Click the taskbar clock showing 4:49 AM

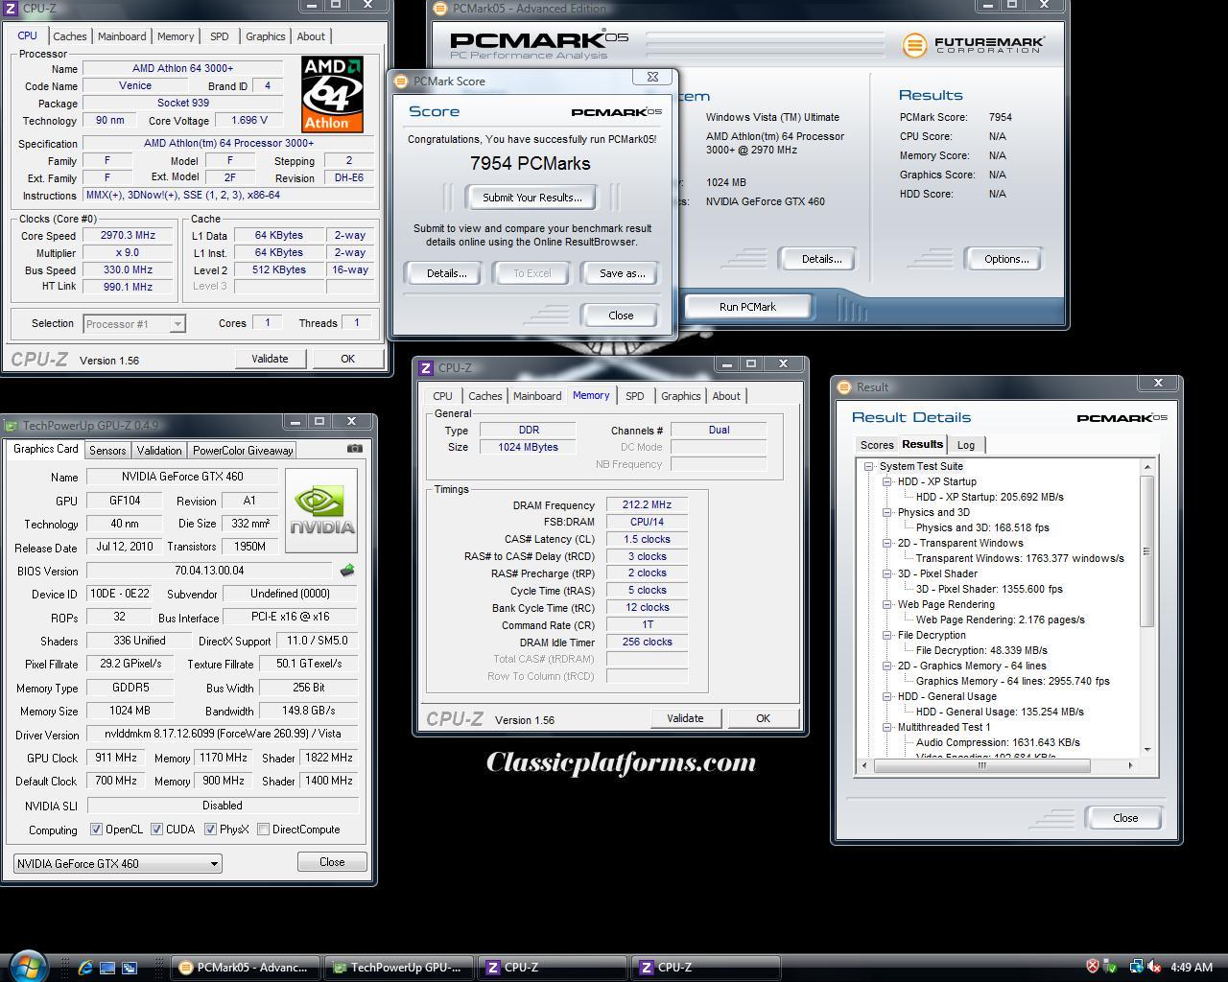click(x=1192, y=968)
